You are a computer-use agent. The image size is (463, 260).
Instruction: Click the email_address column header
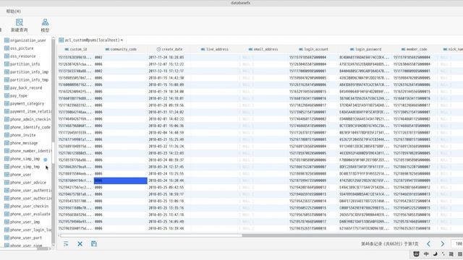point(263,49)
